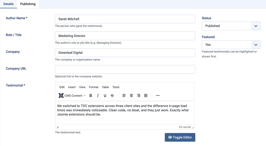Open the editor Edit menu
Viewport: 266px width, 146px height.
[62, 87]
